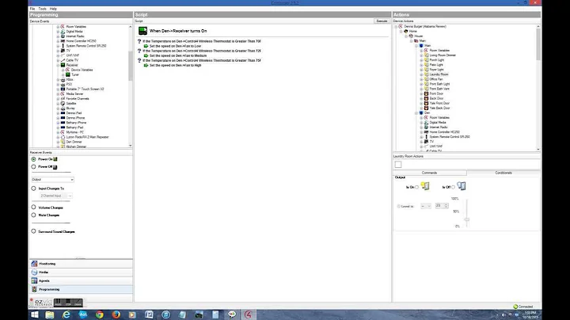Click the Office Fan icon in Device Actions
The image size is (570, 320).
point(427,79)
